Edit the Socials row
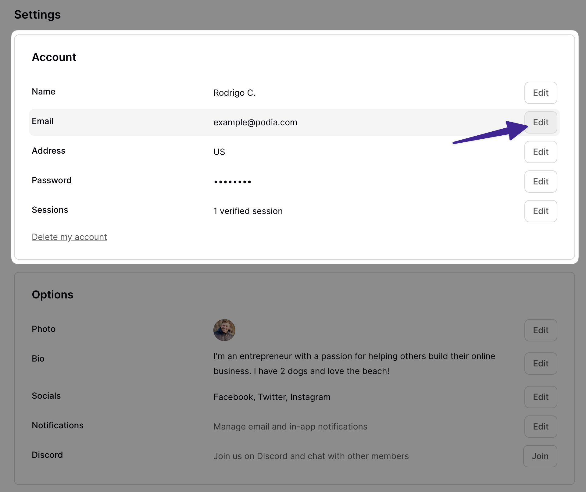 point(540,397)
